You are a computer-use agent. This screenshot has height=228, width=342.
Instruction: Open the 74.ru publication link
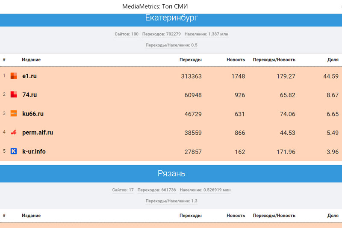(x=29, y=95)
